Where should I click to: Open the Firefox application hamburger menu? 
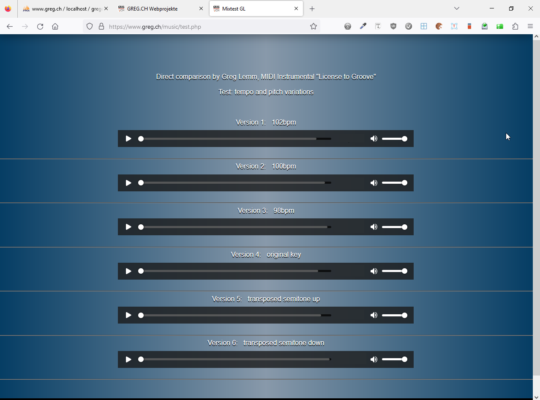pos(530,26)
